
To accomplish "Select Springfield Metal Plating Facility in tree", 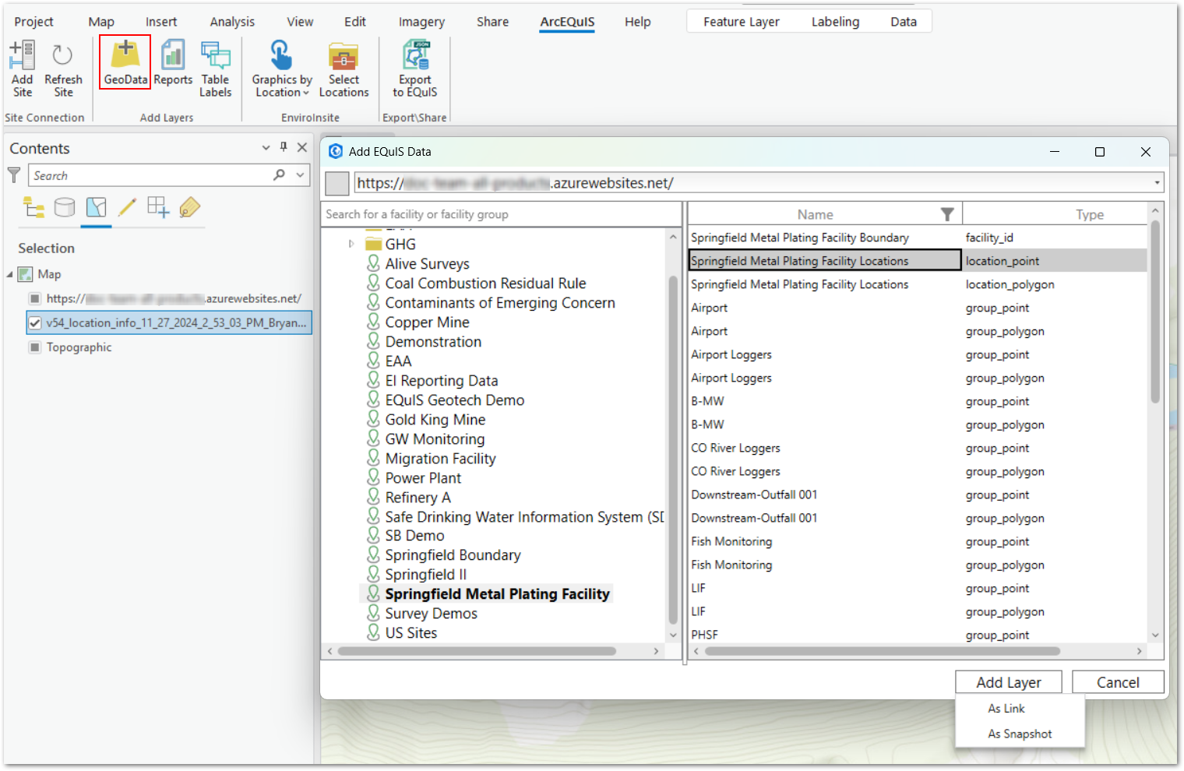I will (x=497, y=594).
